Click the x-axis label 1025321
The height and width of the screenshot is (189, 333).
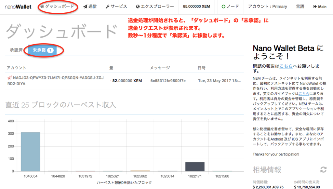(113, 176)
